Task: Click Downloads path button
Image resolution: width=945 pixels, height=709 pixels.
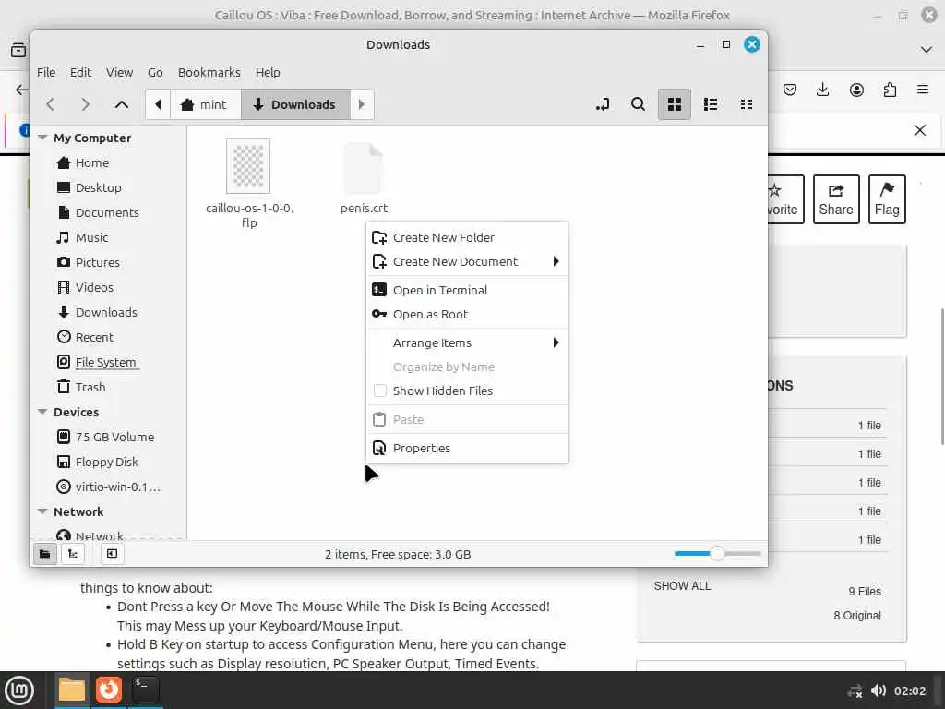Action: [295, 104]
